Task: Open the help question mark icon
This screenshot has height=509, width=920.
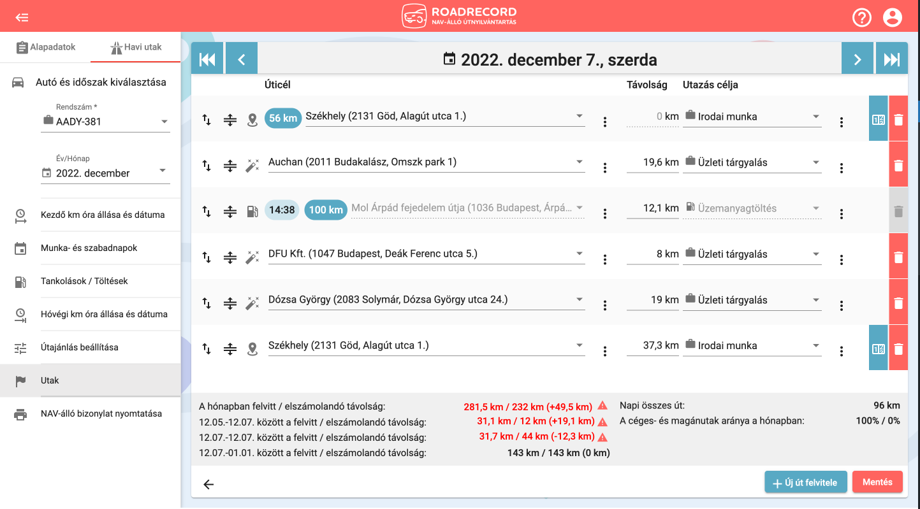Action: coord(862,18)
